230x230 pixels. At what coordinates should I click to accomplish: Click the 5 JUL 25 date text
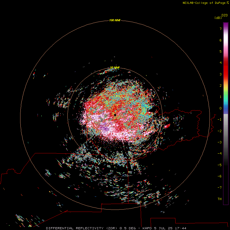point(163,228)
